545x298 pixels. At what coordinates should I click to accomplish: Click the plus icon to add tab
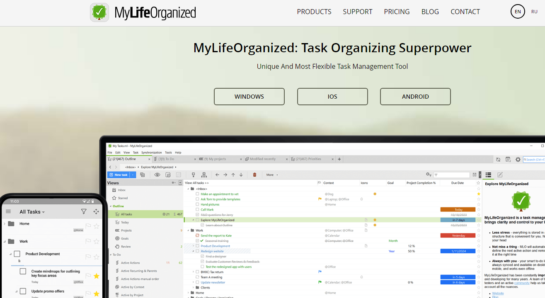(x=339, y=159)
